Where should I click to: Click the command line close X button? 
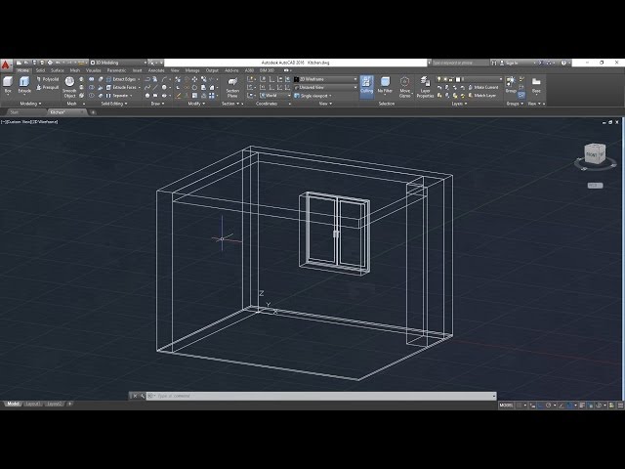(135, 396)
